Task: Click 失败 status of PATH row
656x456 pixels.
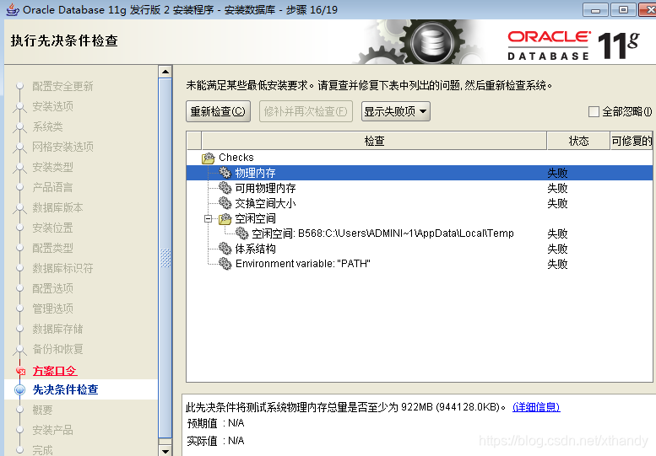Action: 557,264
